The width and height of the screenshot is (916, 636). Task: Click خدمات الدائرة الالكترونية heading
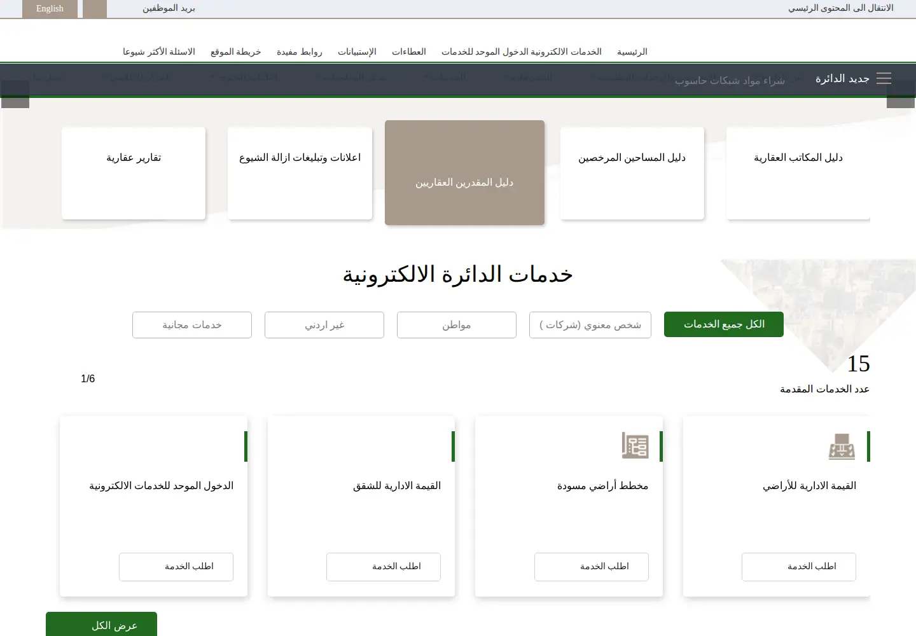point(458,274)
